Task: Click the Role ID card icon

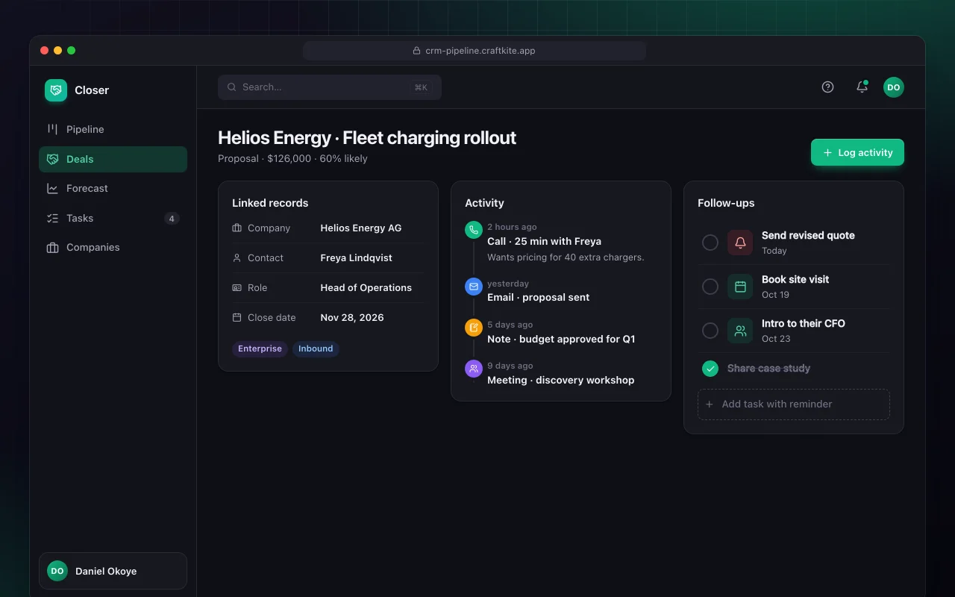Action: 237,288
